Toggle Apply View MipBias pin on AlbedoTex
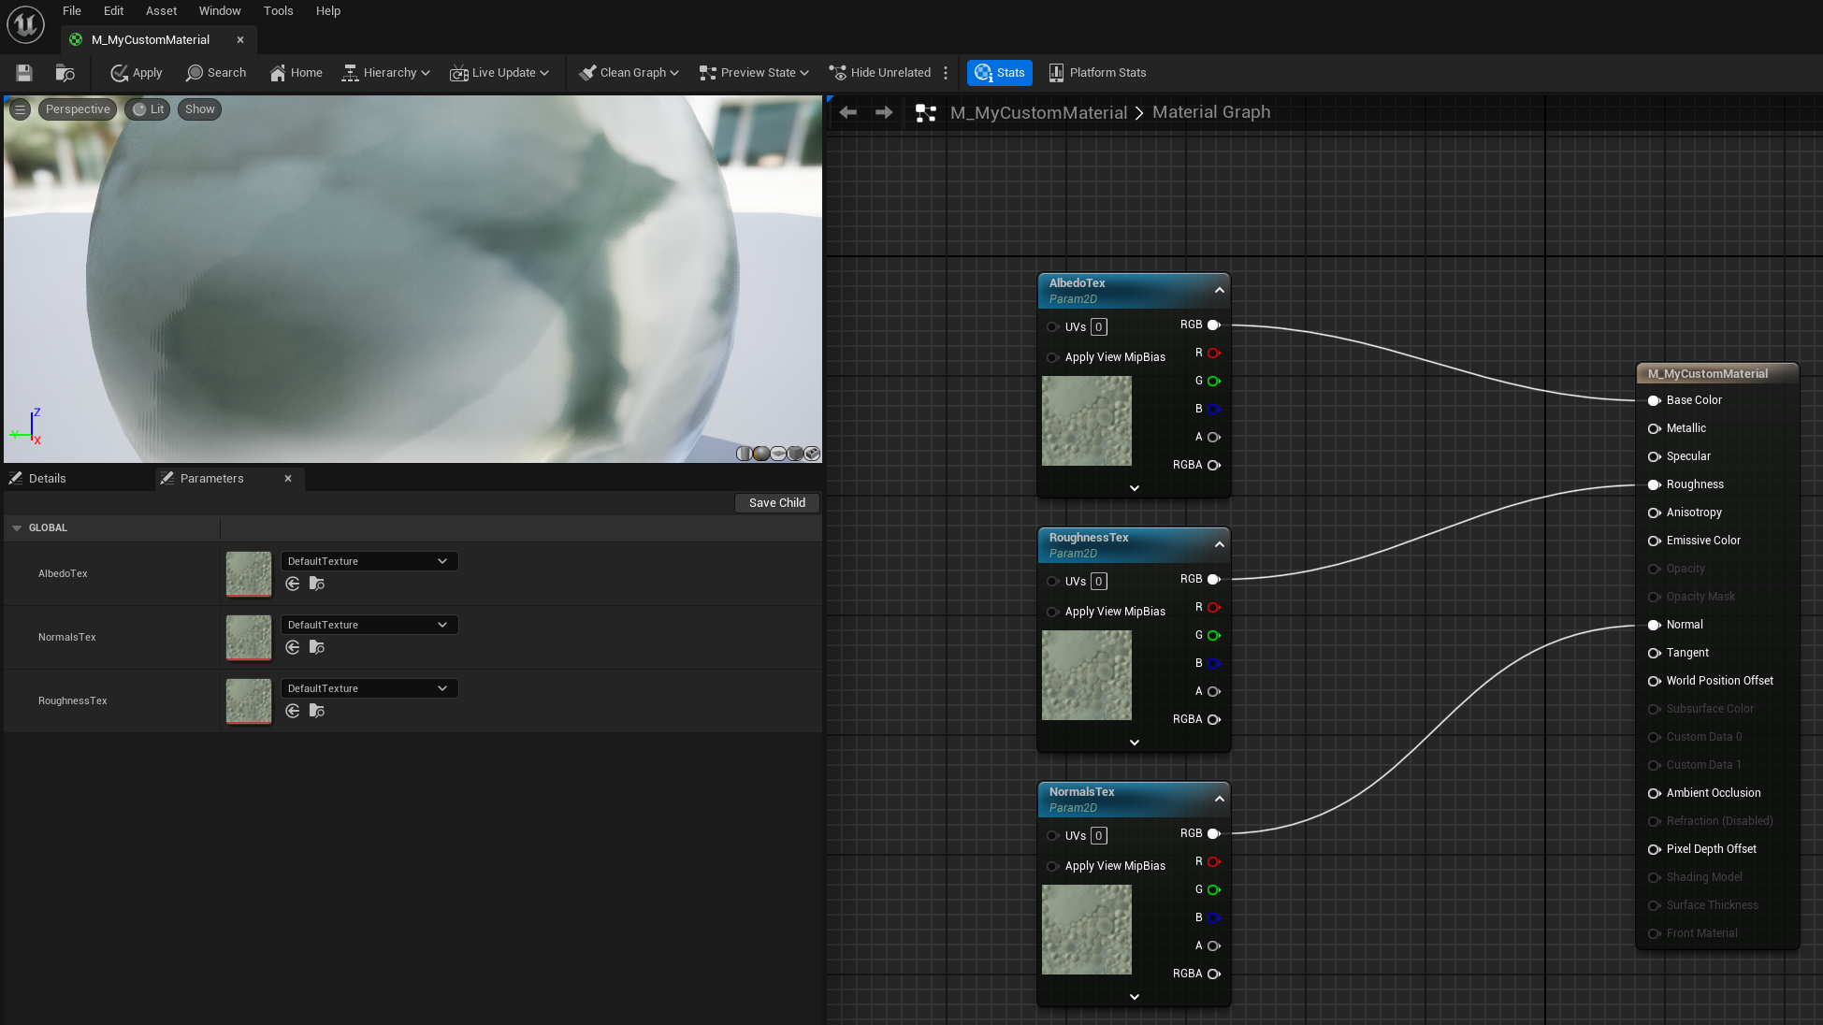 [x=1052, y=357]
